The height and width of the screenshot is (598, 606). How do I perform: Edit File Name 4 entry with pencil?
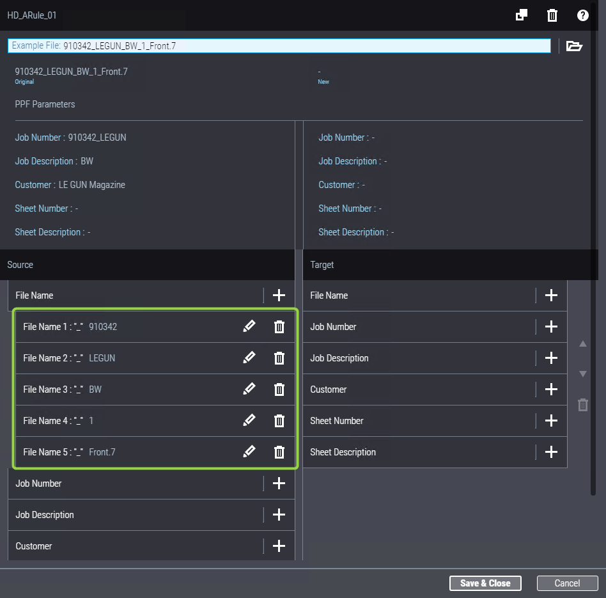pos(249,421)
